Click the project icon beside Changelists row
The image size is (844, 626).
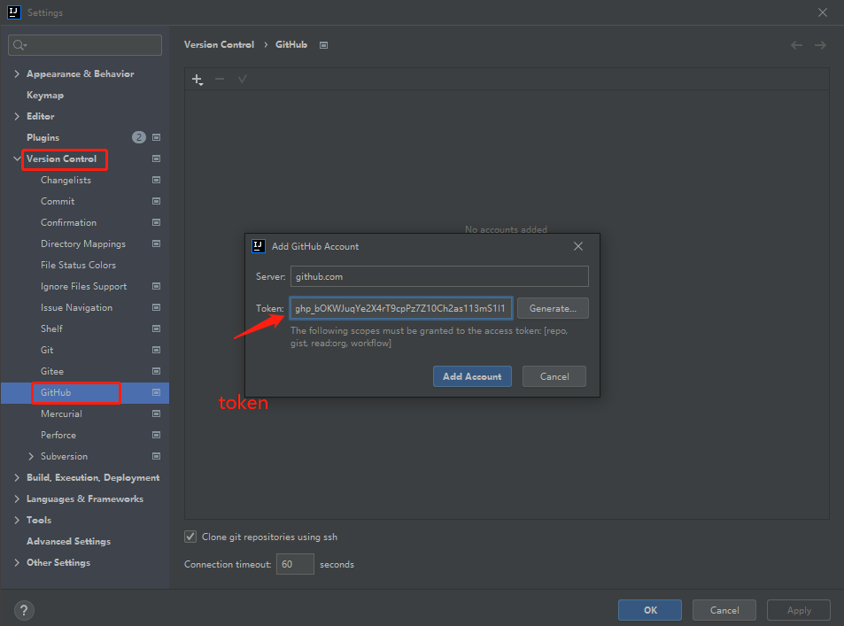pyautogui.click(x=156, y=180)
